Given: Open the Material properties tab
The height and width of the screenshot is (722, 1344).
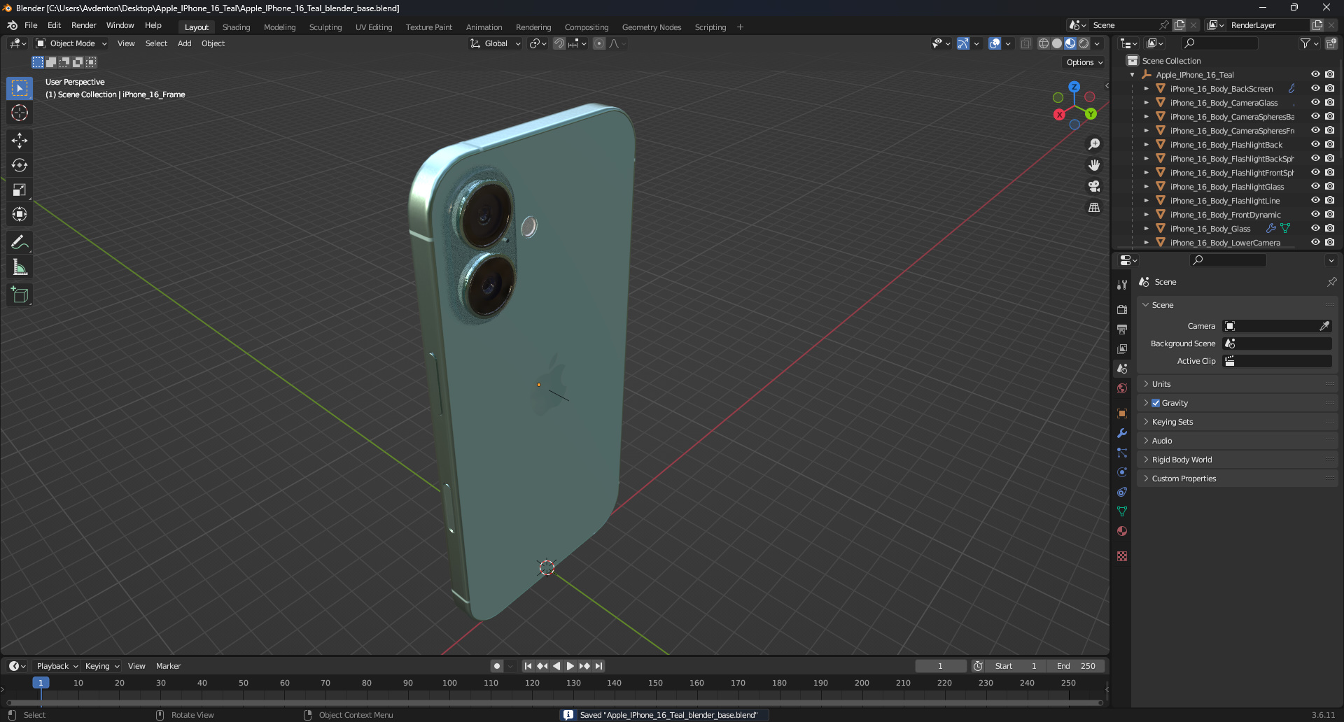Looking at the screenshot, I should tap(1122, 531).
